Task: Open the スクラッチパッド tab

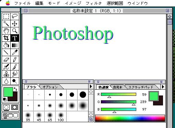Action: click(x=141, y=87)
